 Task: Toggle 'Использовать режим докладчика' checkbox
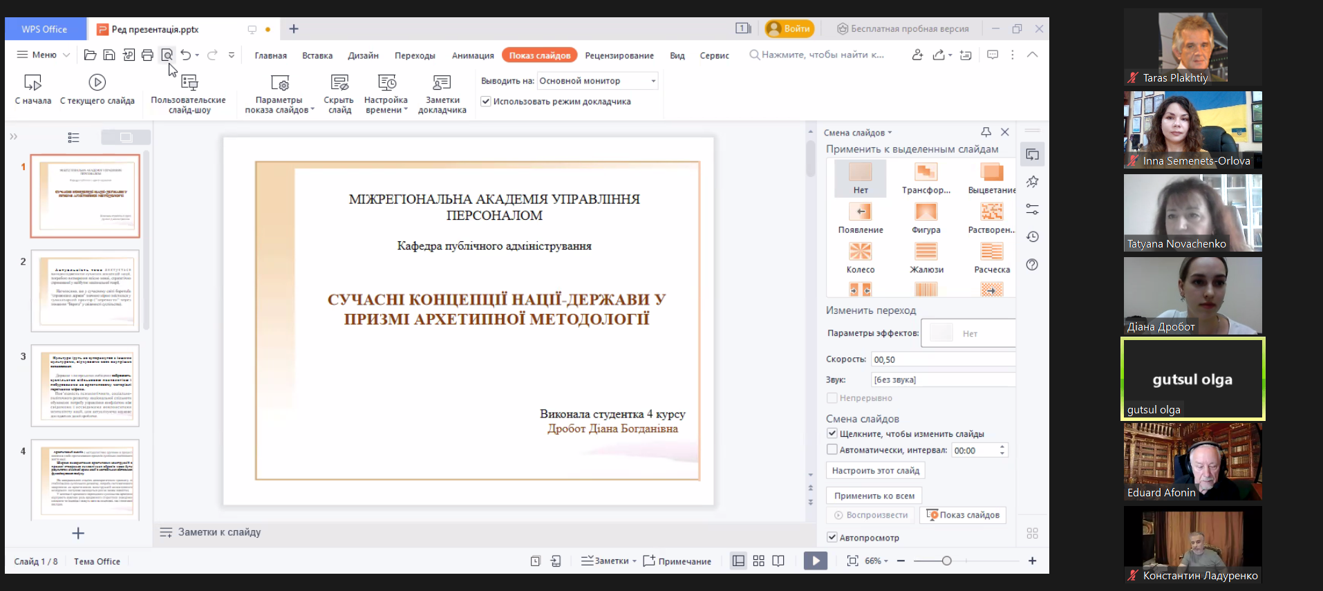click(x=486, y=102)
